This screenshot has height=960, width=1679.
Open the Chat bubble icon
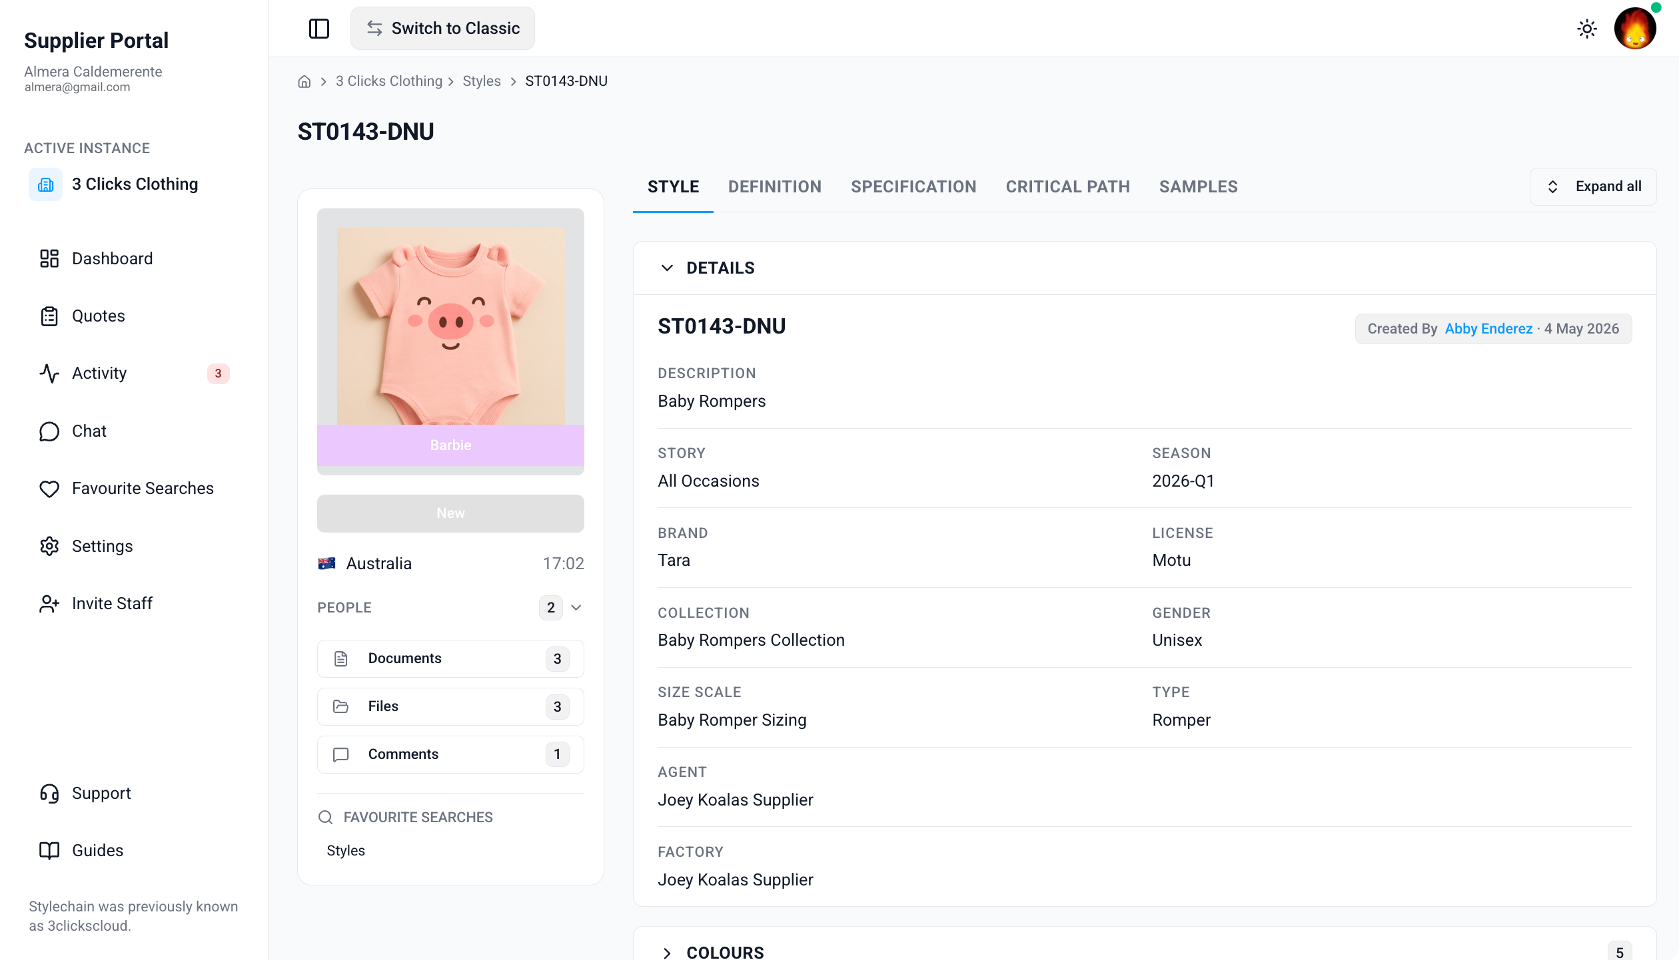pos(49,431)
